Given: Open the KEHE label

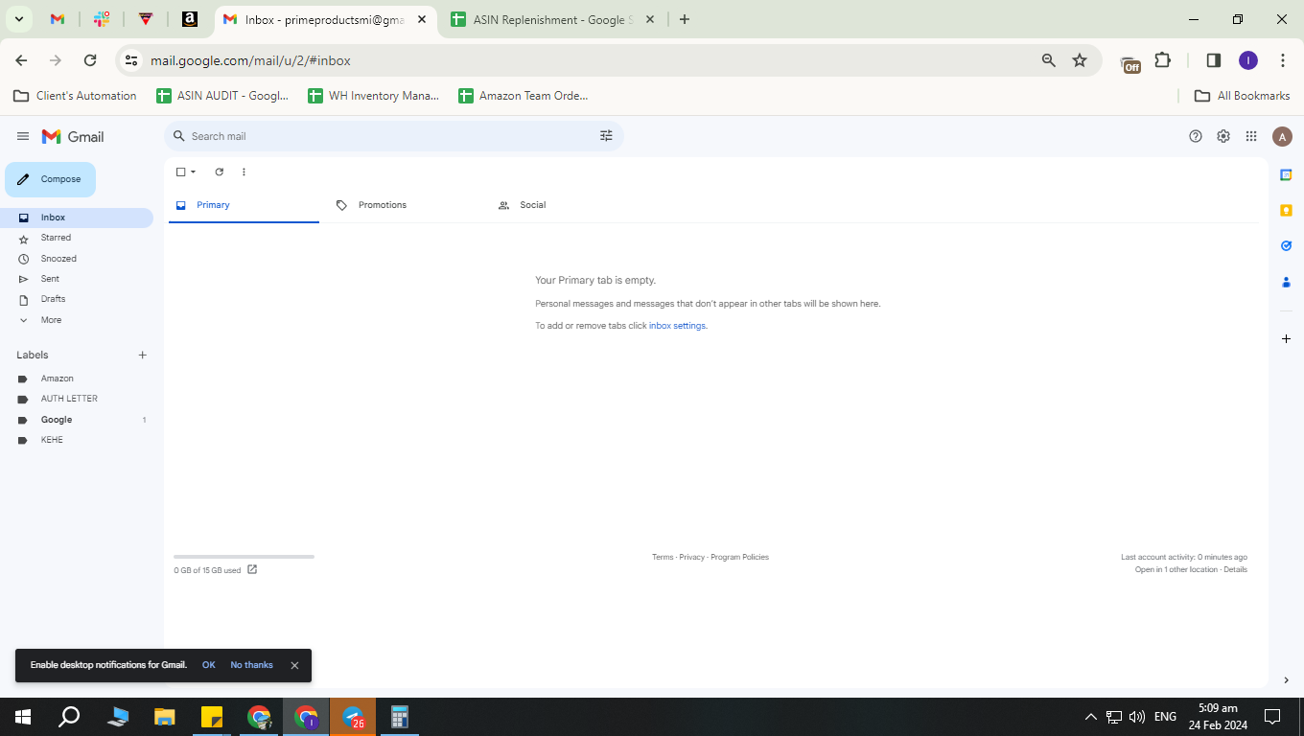Looking at the screenshot, I should 77,440.
